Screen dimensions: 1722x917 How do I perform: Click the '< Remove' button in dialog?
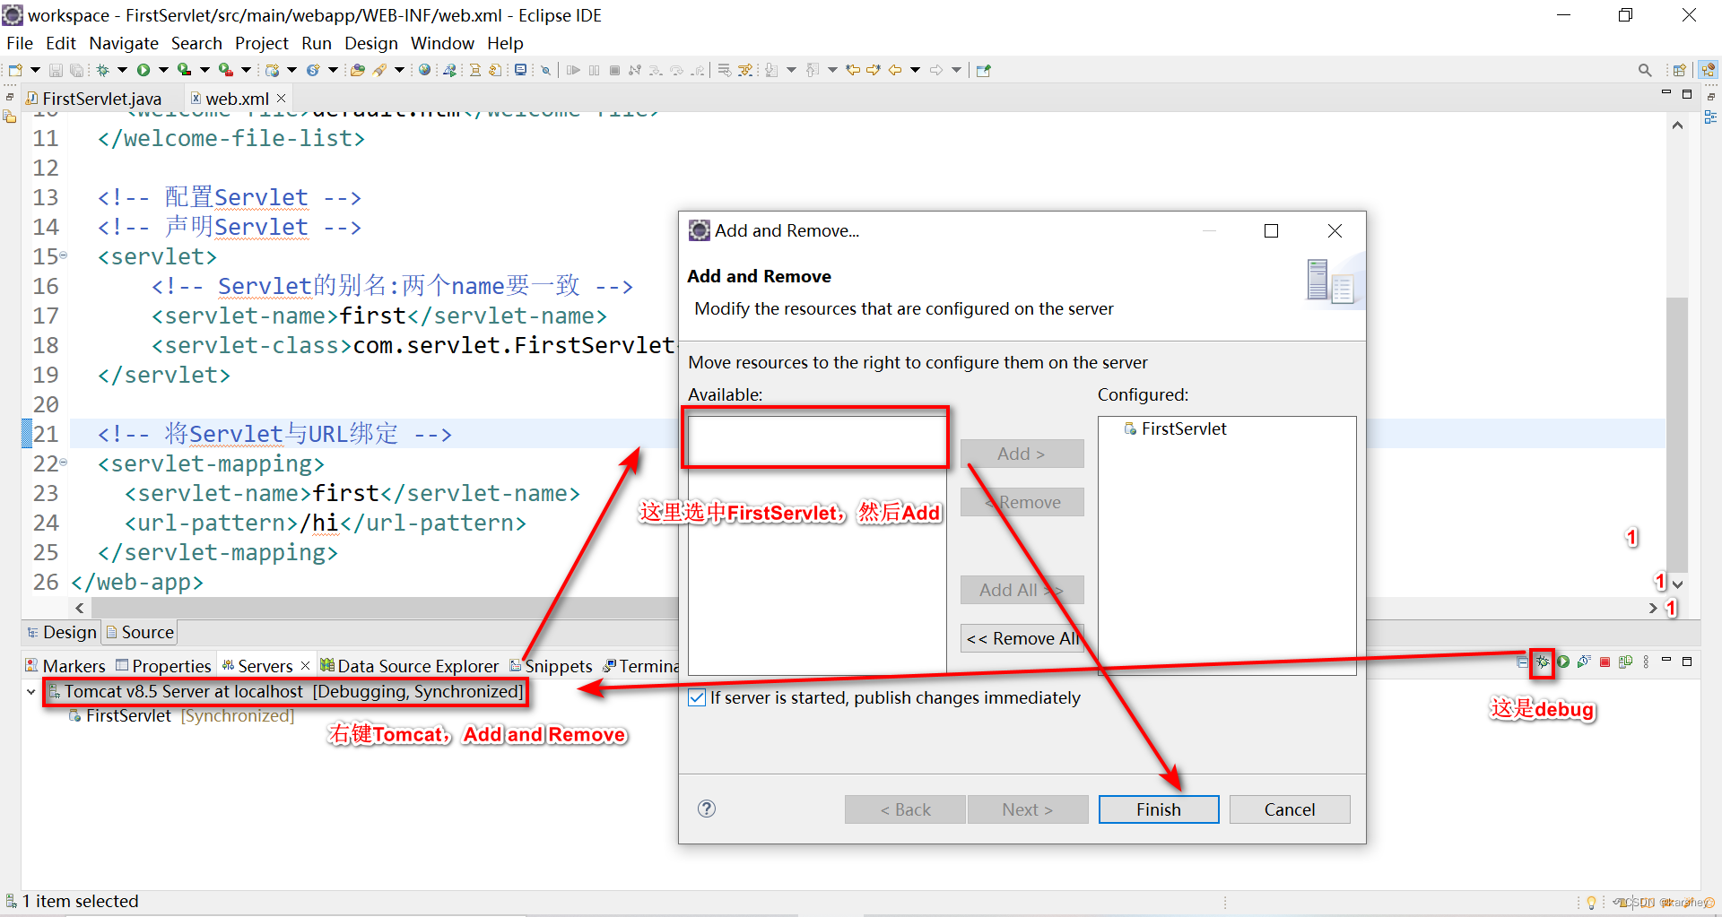(x=1022, y=502)
